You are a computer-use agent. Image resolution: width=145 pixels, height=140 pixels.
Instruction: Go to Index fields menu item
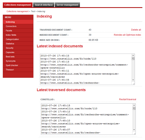pyautogui.click(x=18, y=35)
